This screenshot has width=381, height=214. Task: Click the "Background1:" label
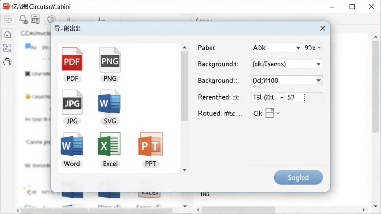[x=218, y=64]
